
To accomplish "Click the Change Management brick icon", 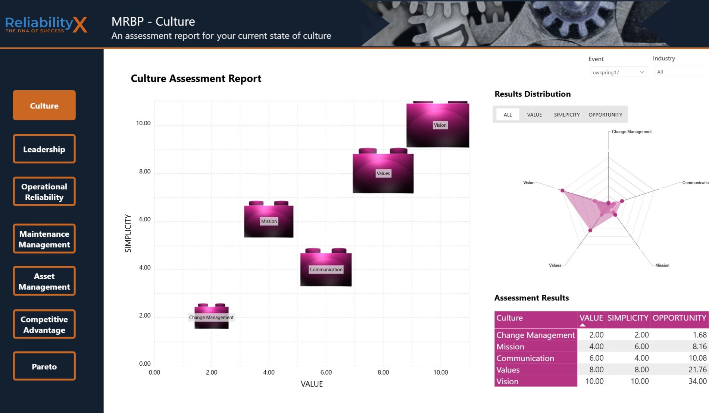I will click(211, 317).
